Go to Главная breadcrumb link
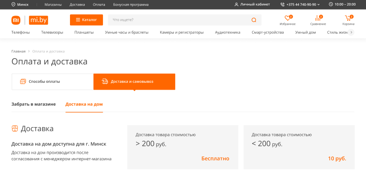Viewport: 366px width, 178px height. [18, 51]
